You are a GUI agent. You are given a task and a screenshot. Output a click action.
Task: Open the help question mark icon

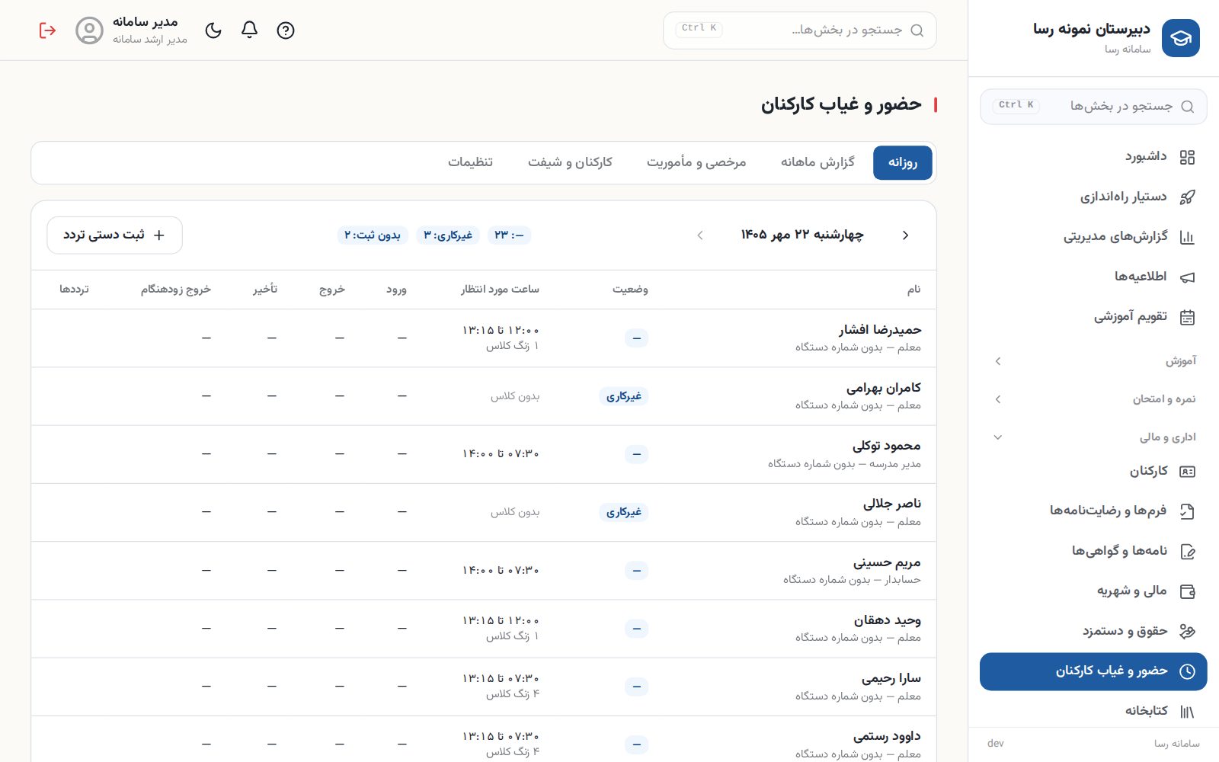pyautogui.click(x=286, y=30)
